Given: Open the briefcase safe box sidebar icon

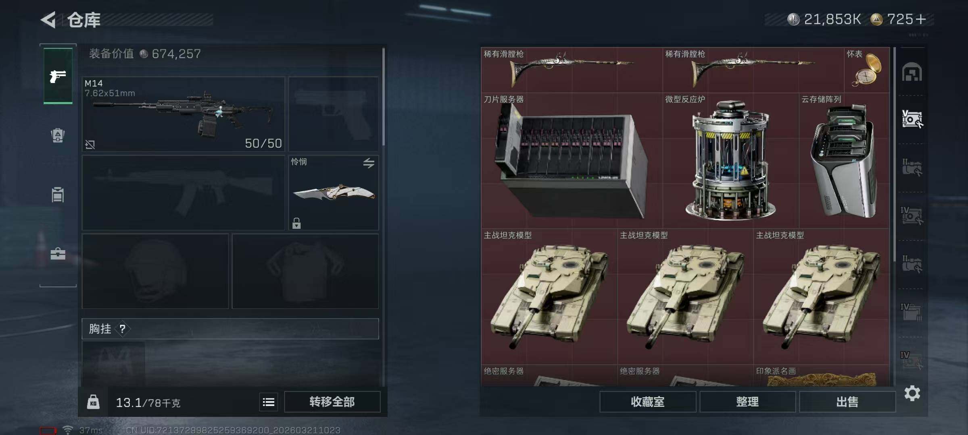Looking at the screenshot, I should 58,254.
